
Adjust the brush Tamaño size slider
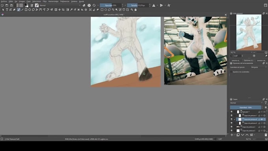pyautogui.click(x=138, y=6)
